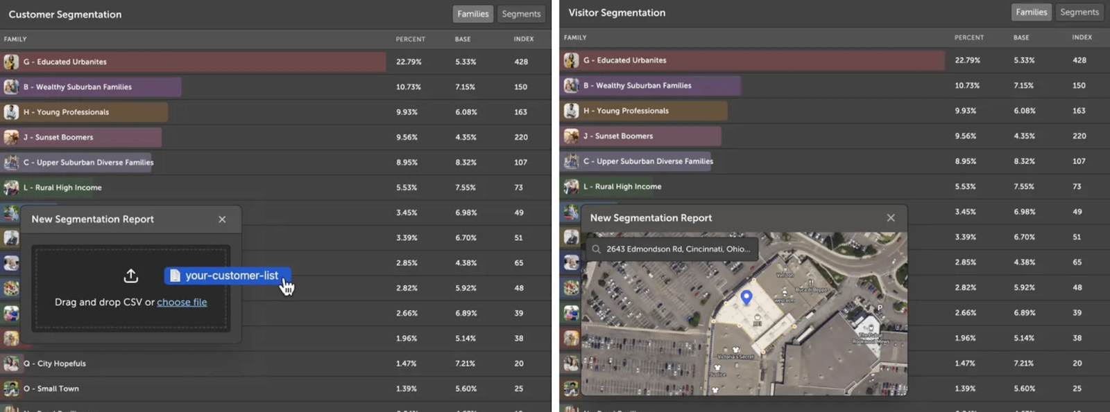Select O - Small Town row

(x=275, y=388)
